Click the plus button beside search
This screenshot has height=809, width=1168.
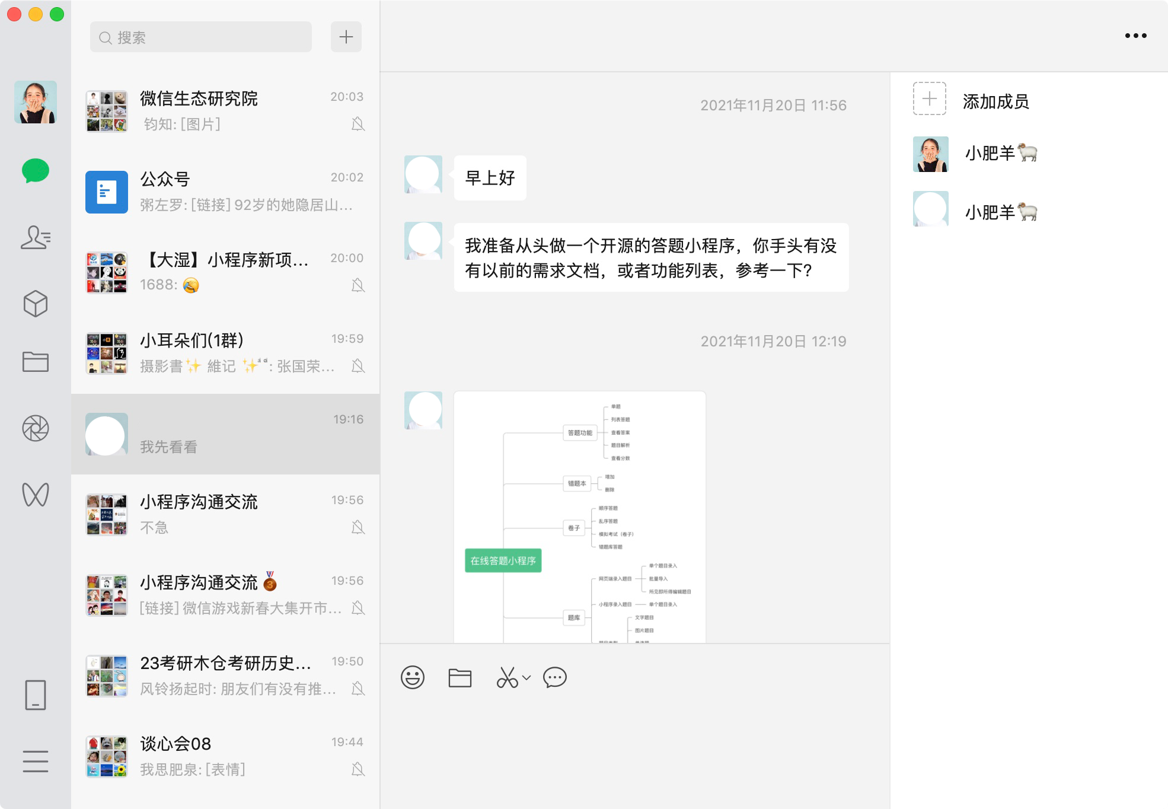(346, 37)
